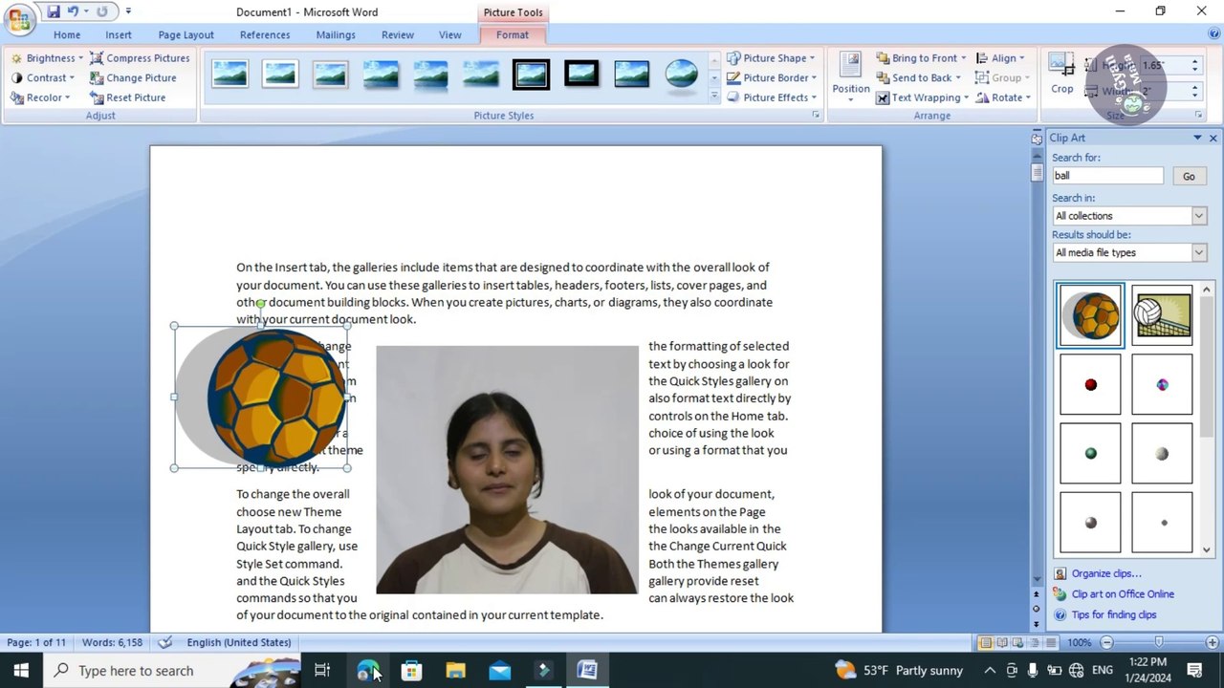The image size is (1224, 688).
Task: Zoom in with the plus button
Action: pyautogui.click(x=1211, y=642)
